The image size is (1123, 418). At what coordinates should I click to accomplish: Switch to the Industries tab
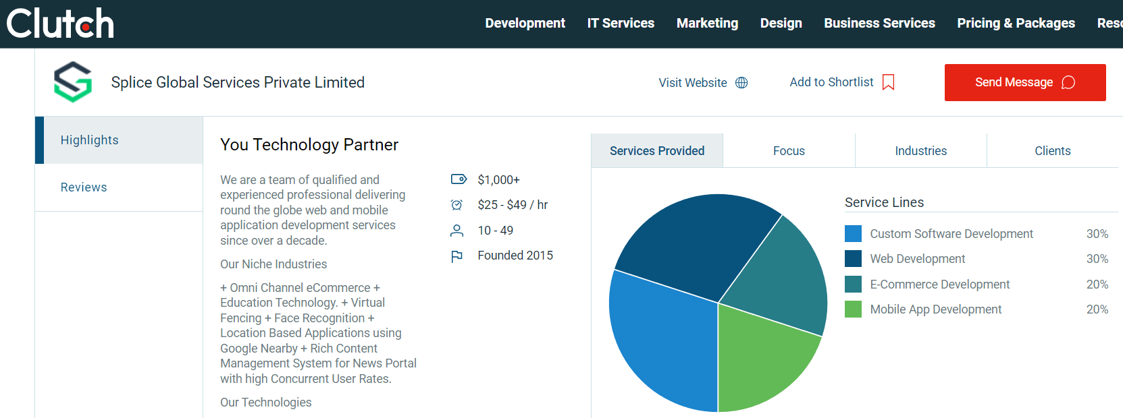(920, 151)
